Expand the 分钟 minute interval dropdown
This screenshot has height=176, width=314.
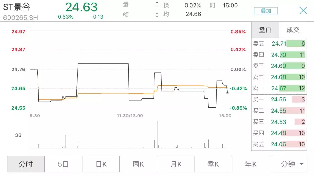pyautogui.click(x=288, y=164)
